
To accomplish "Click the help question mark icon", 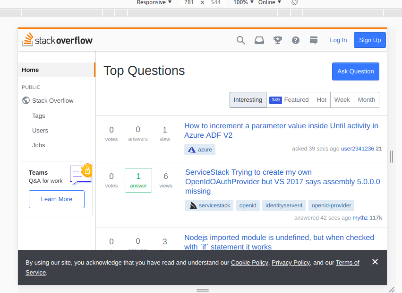I will 296,40.
